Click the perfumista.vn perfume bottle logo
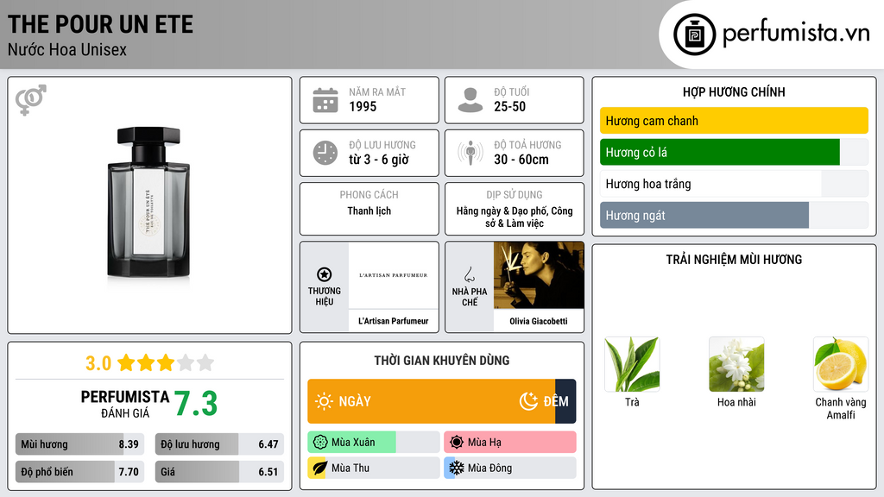This screenshot has width=884, height=497. (x=695, y=35)
